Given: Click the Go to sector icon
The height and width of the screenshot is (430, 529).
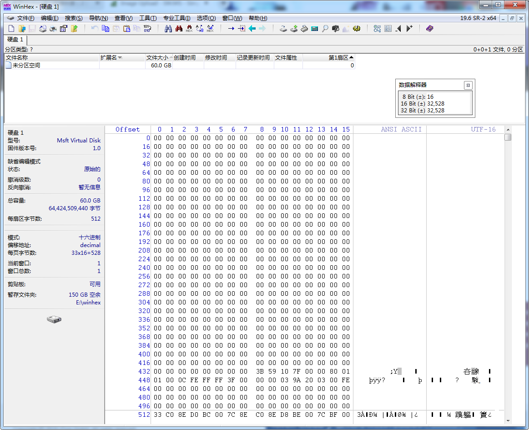Looking at the screenshot, I should pyautogui.click(x=242, y=29).
